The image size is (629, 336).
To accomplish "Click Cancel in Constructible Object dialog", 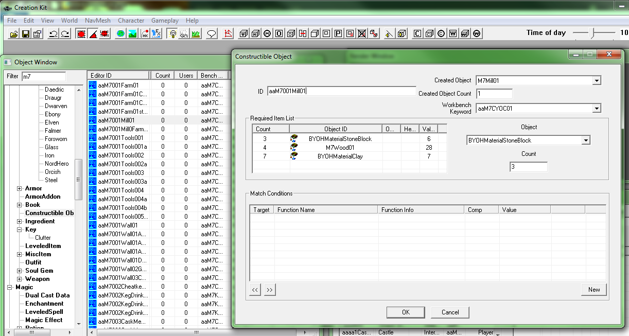I will click(450, 312).
